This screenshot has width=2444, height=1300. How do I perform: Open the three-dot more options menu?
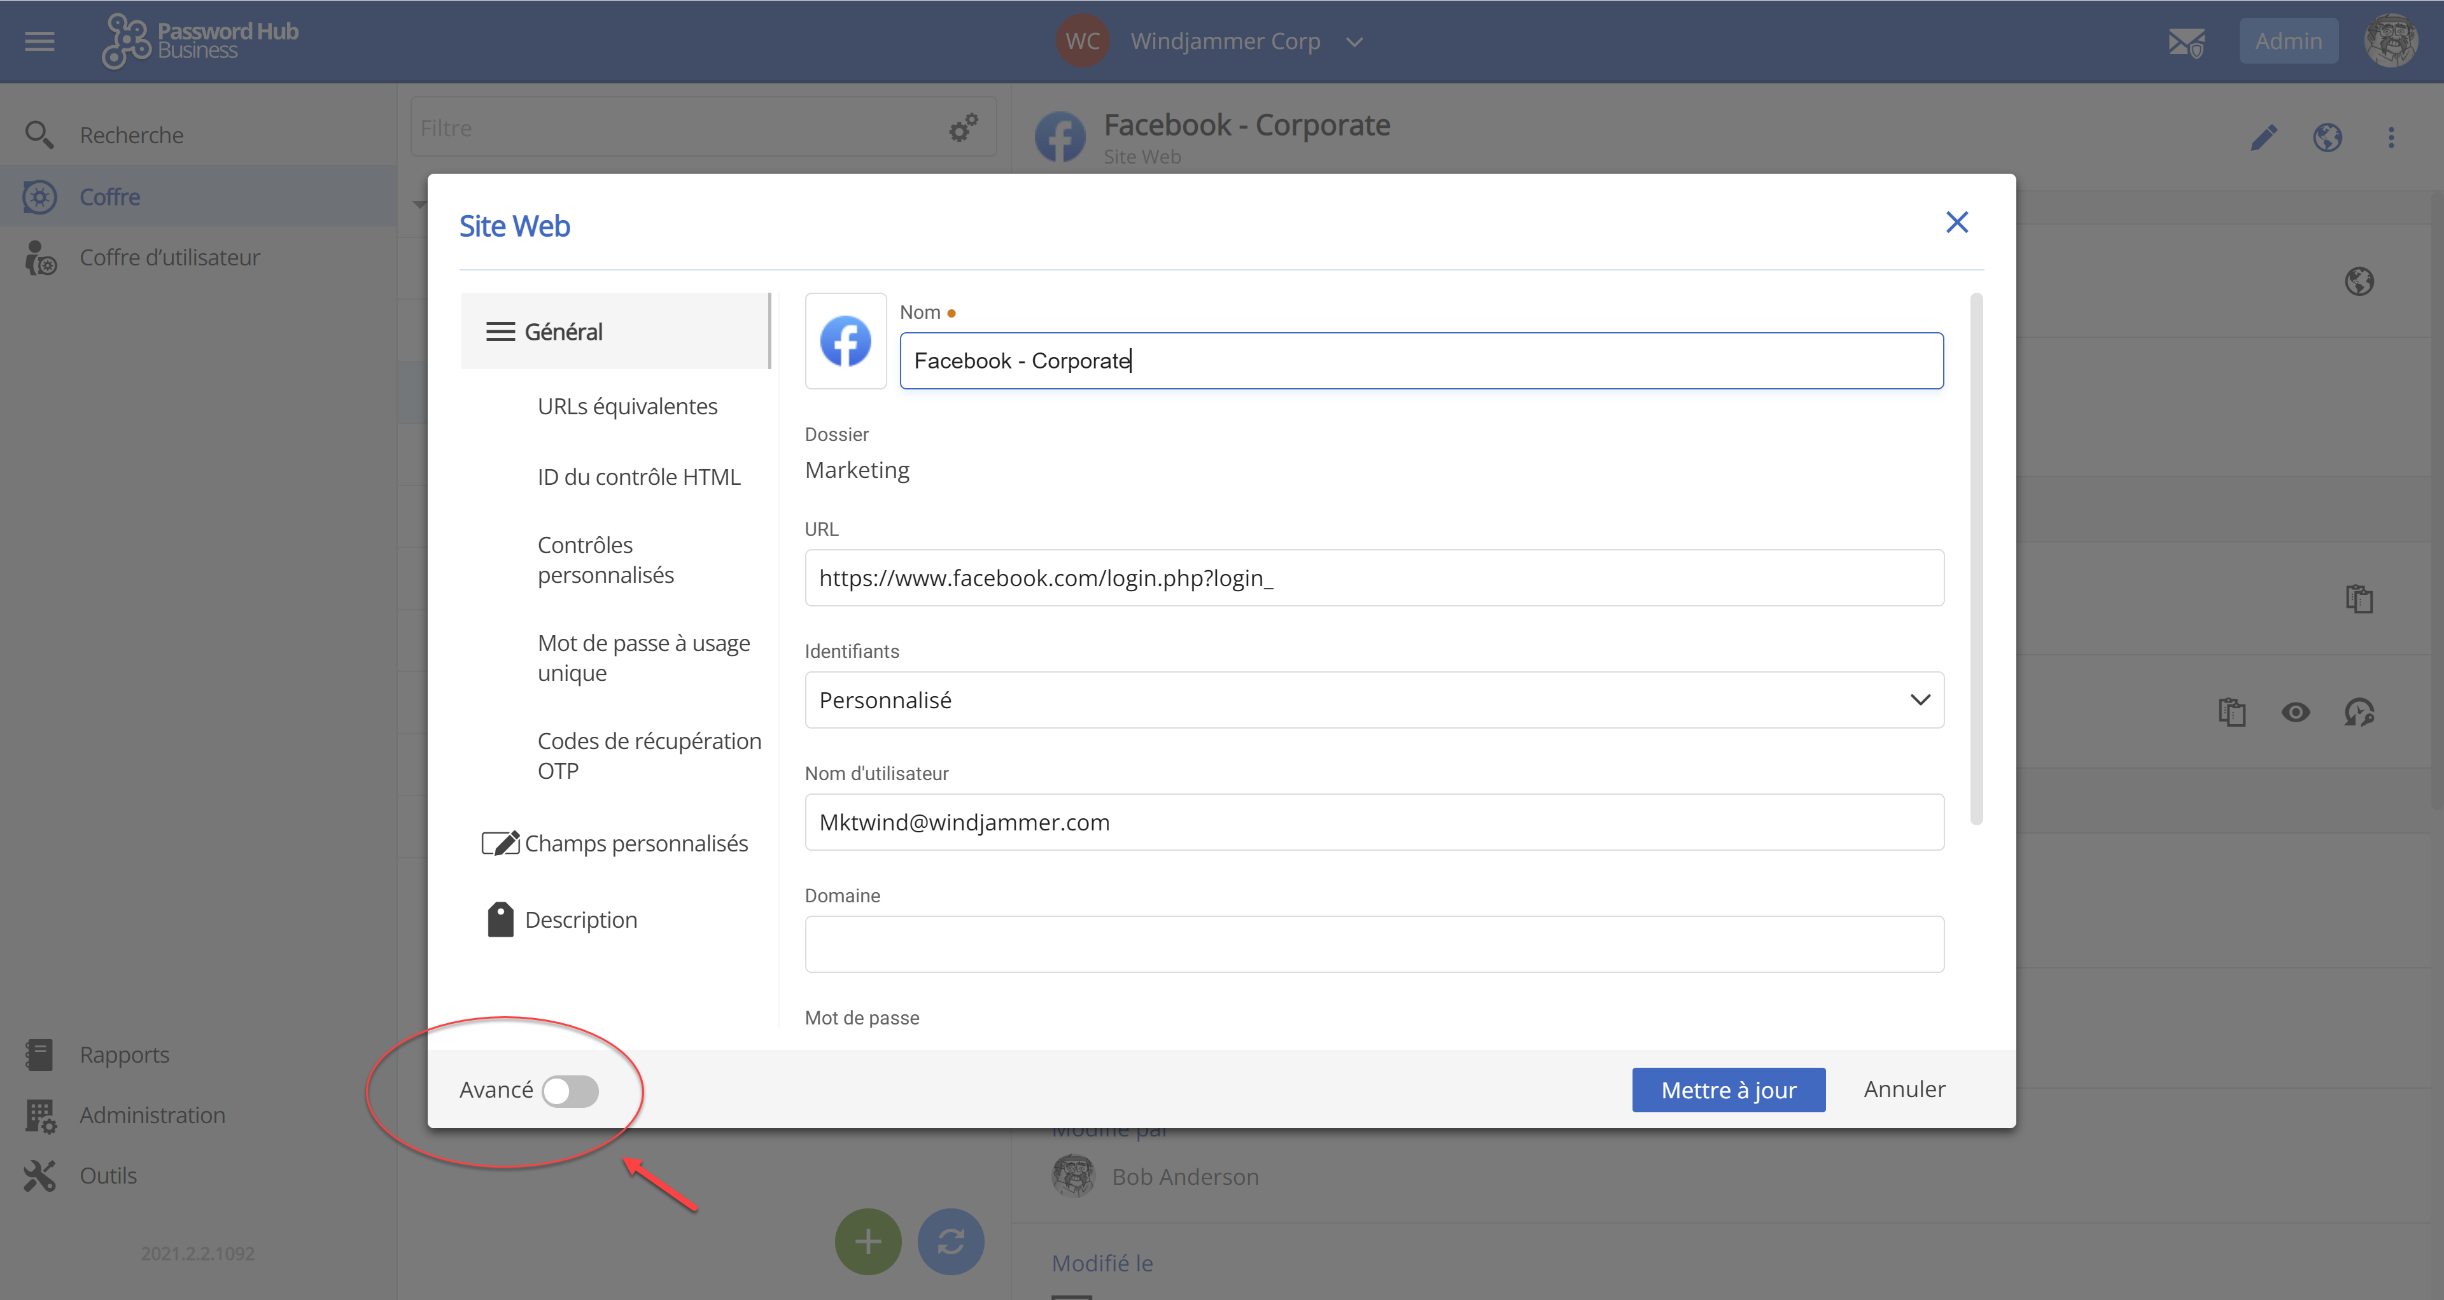click(x=2391, y=139)
